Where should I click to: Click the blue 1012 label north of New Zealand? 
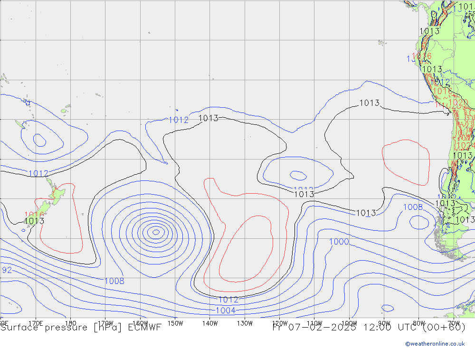[38, 174]
